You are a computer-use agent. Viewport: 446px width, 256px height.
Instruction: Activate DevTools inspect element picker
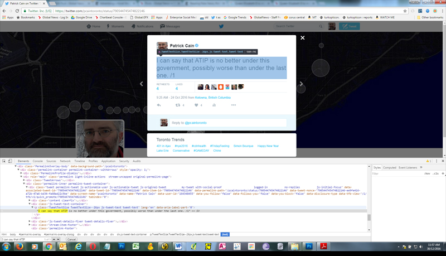pyautogui.click(x=4, y=161)
